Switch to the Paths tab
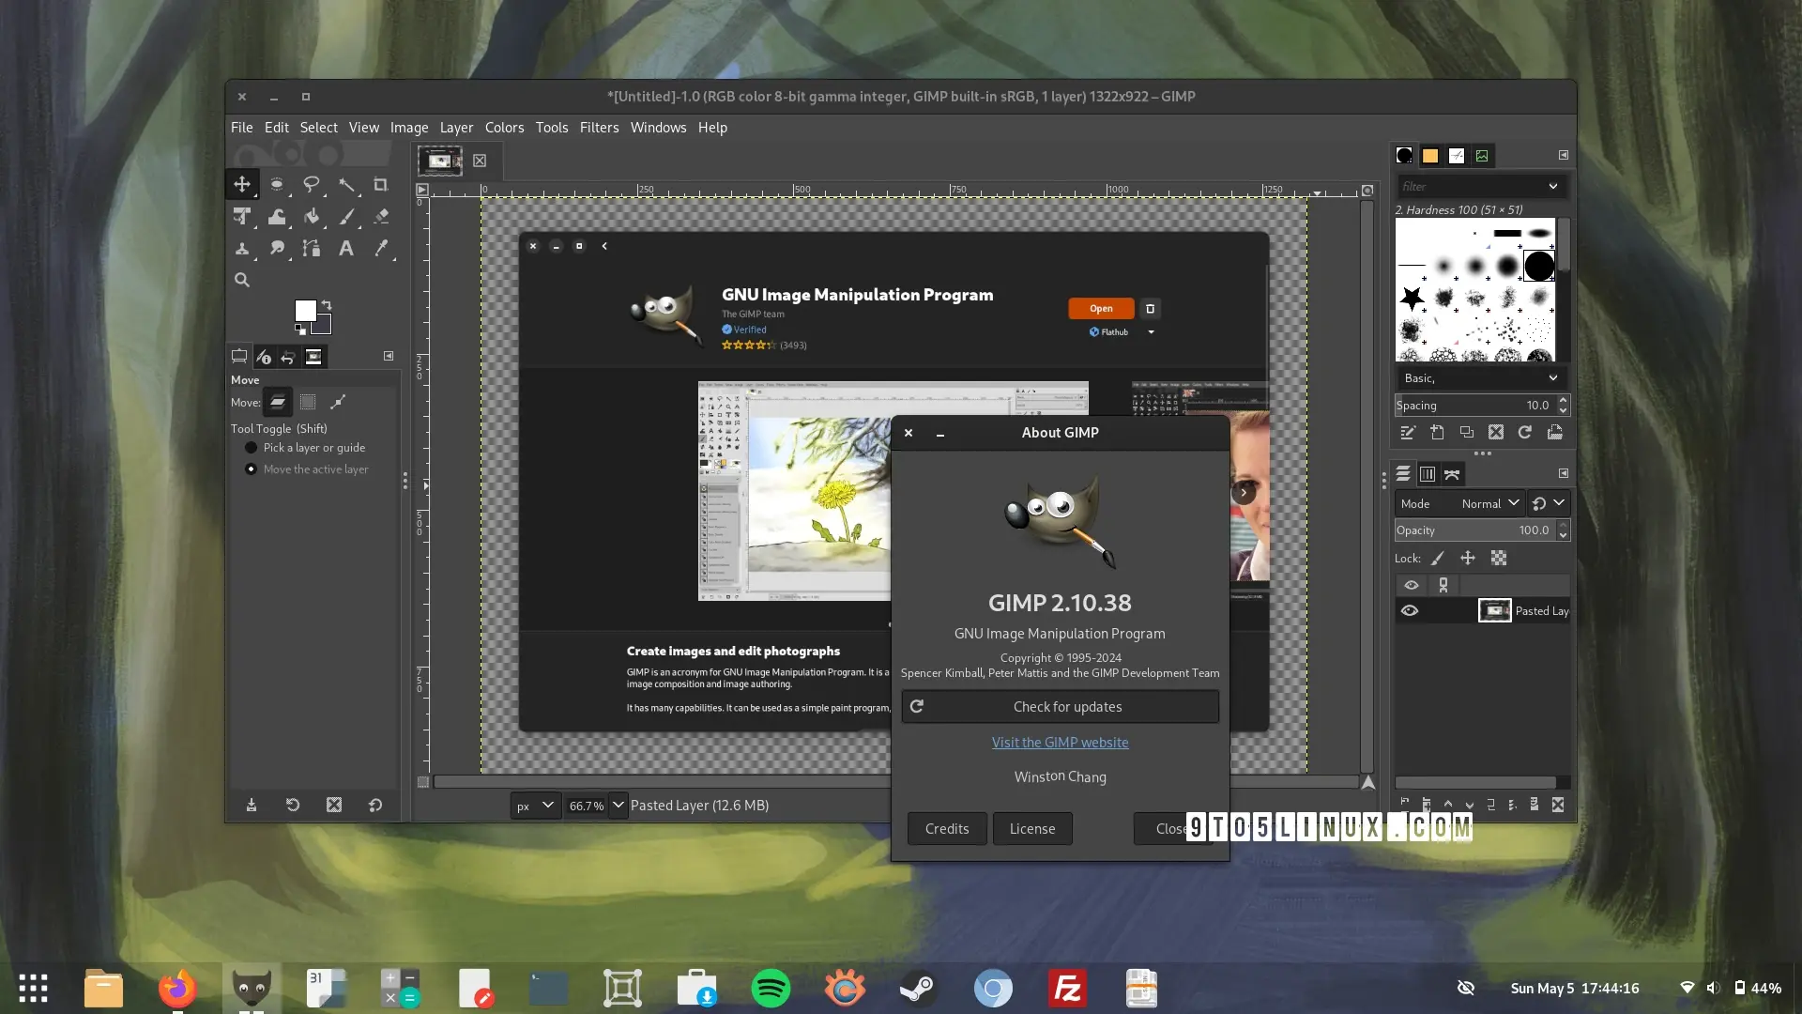Screen dimensions: 1802x1014 click(1452, 474)
